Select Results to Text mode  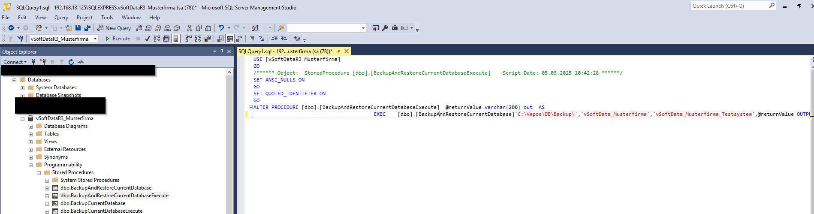tap(220, 39)
